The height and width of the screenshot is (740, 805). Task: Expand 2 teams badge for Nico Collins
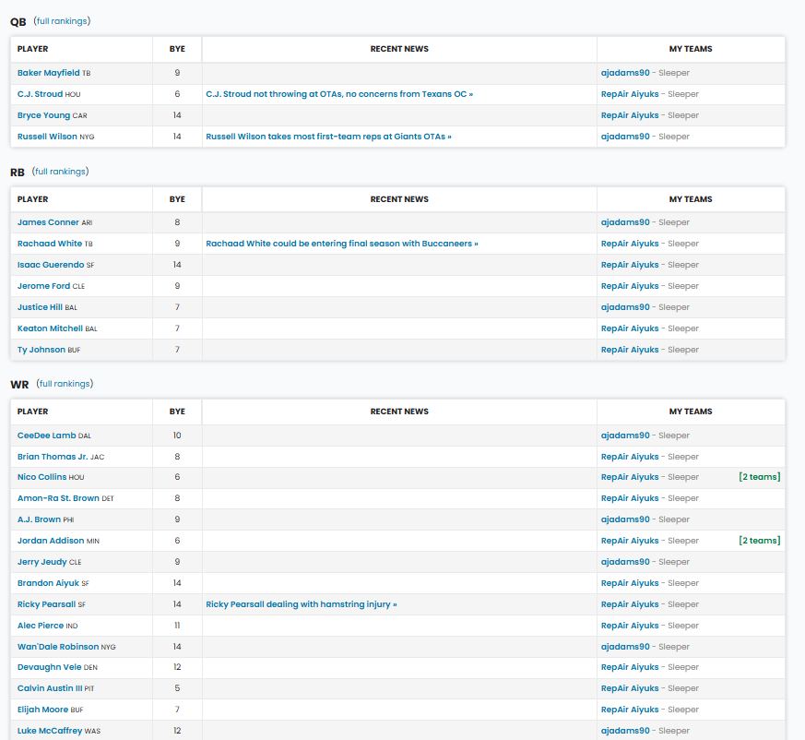coord(760,477)
